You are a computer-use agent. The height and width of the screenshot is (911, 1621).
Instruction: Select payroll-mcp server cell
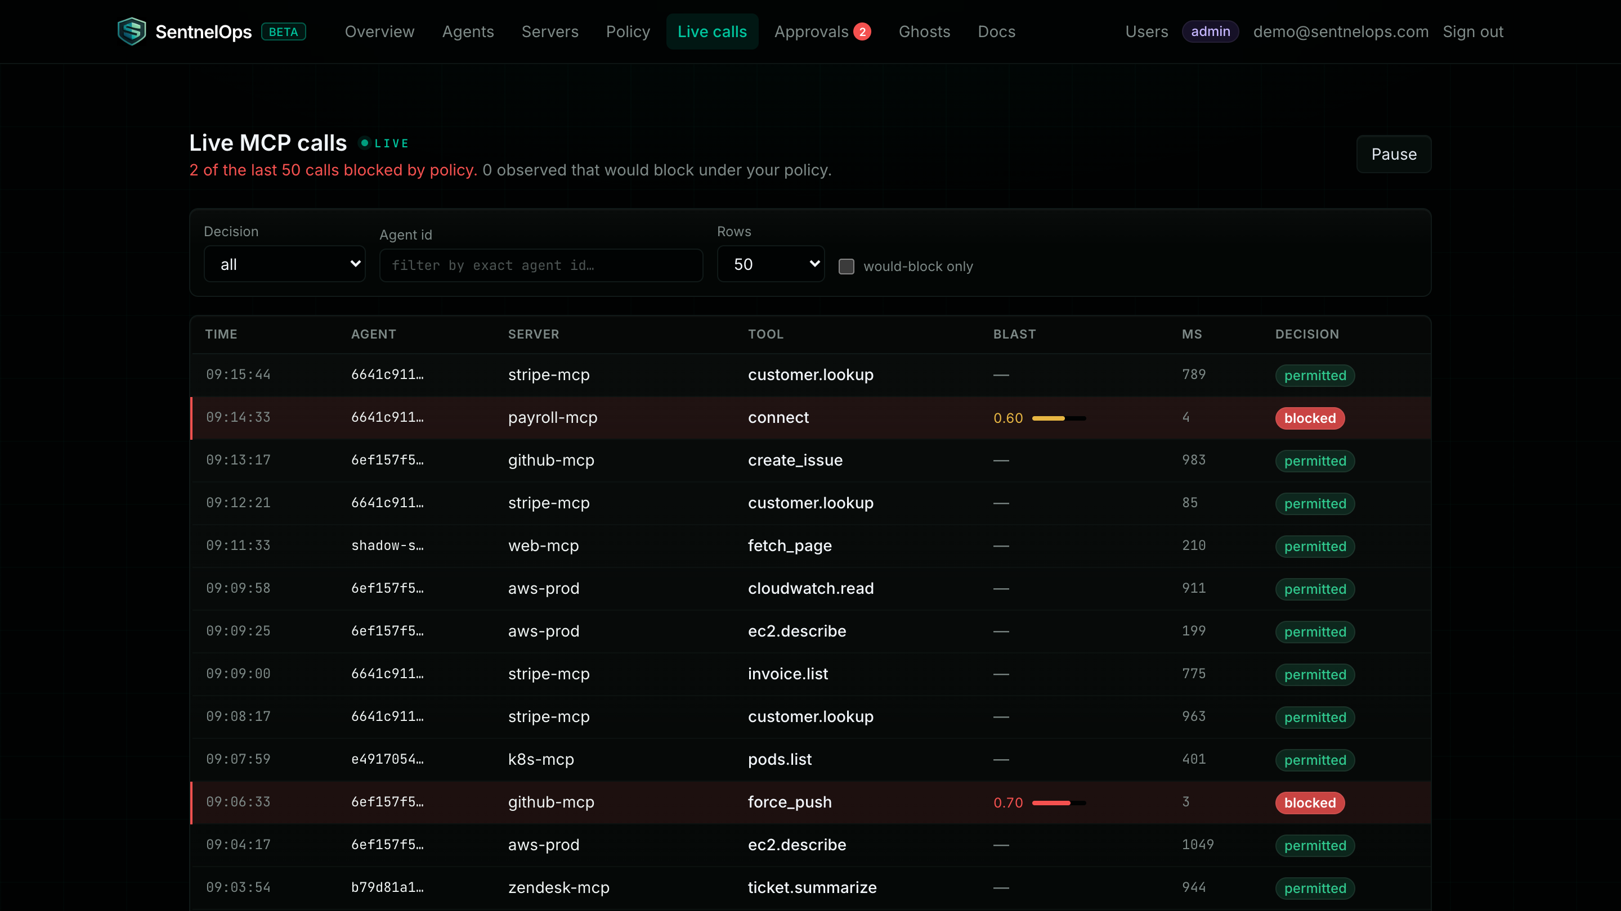(553, 417)
